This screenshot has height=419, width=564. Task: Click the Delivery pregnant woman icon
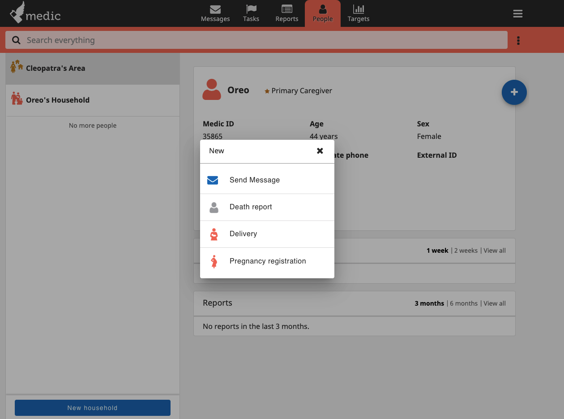214,233
